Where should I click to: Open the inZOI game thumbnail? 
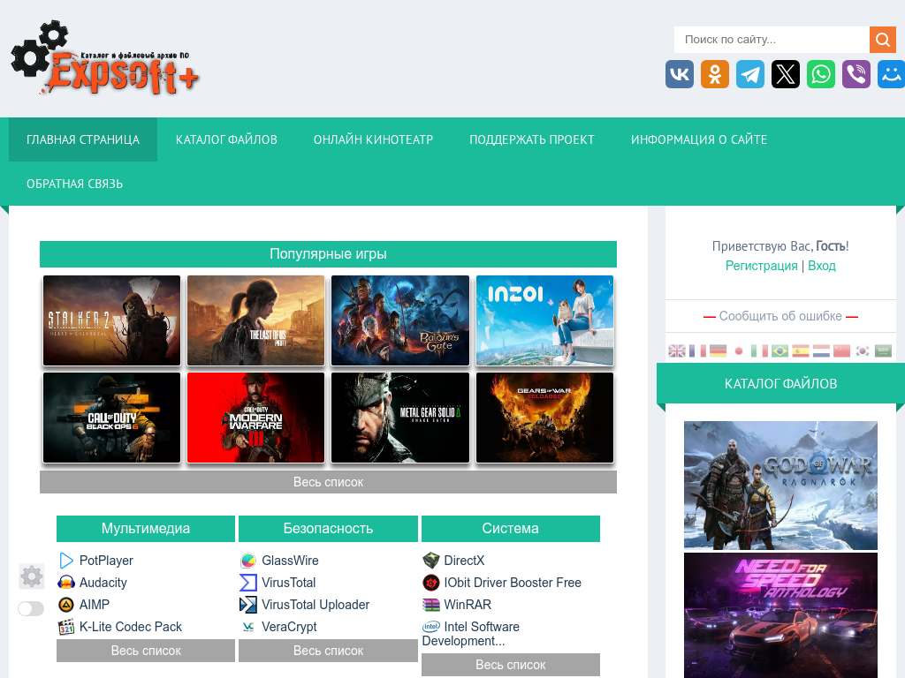[x=544, y=320]
